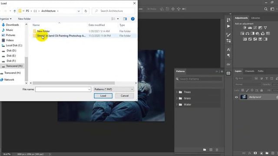
Task: Add a Hue/Saturation adjustment
Action: tap(242, 33)
